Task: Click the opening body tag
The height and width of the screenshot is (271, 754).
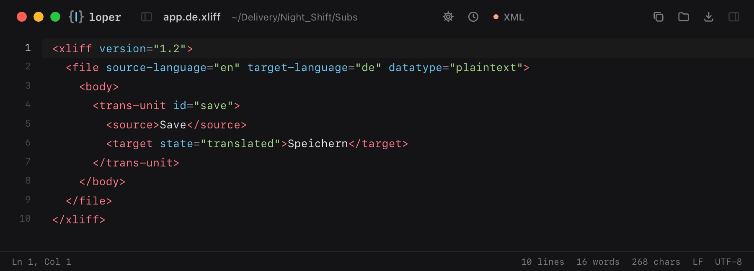Action: point(99,87)
